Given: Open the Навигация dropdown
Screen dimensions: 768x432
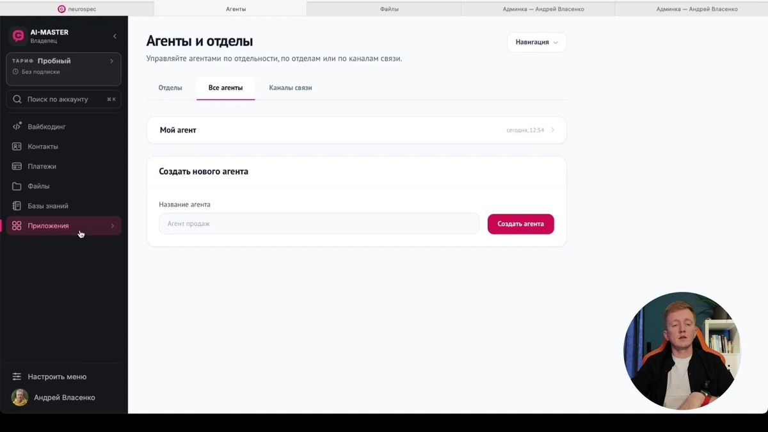Looking at the screenshot, I should point(536,42).
